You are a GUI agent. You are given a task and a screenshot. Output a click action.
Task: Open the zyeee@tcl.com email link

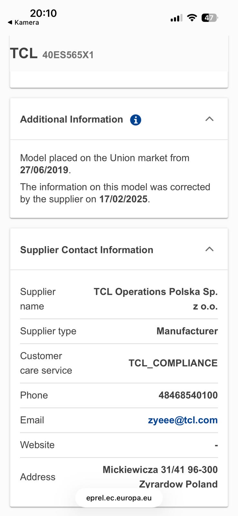click(x=183, y=420)
